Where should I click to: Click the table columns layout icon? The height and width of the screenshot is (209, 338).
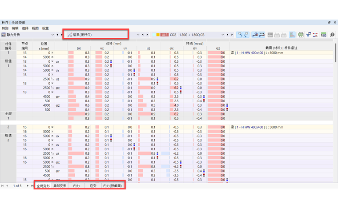coord(270,35)
